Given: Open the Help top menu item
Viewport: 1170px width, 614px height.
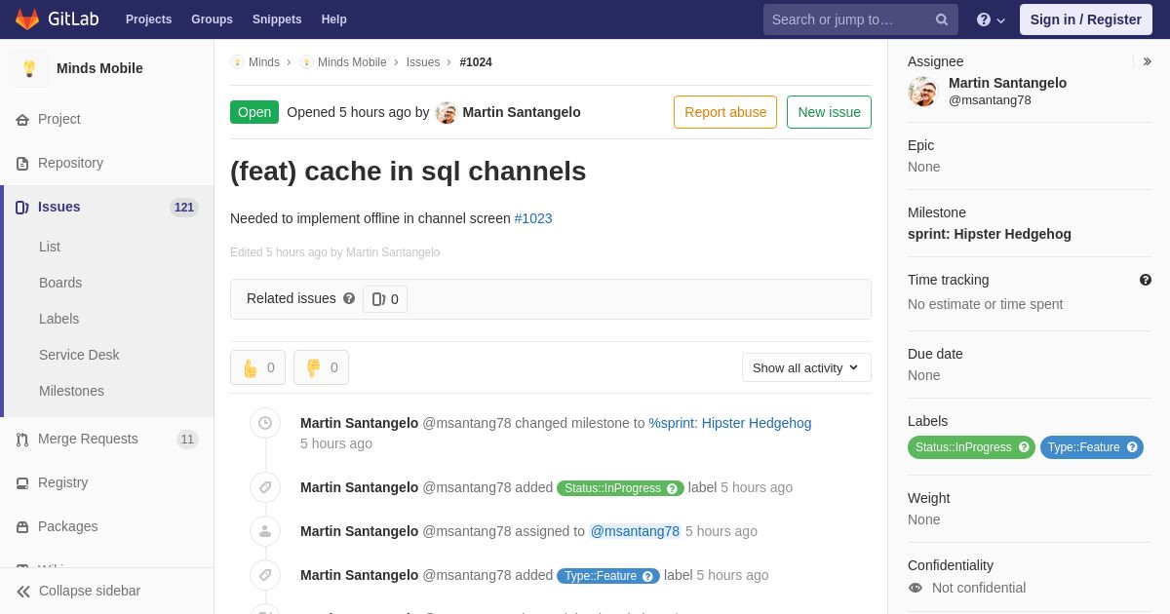Looking at the screenshot, I should [334, 19].
